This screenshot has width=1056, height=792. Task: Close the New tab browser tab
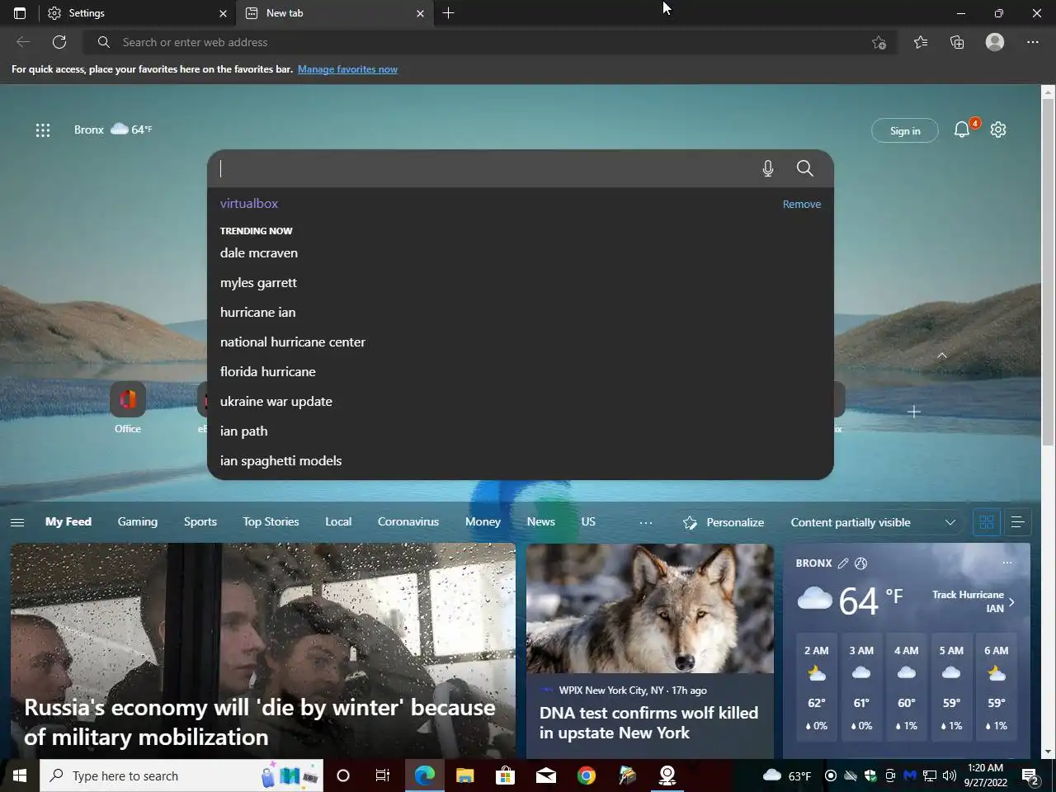click(x=420, y=13)
